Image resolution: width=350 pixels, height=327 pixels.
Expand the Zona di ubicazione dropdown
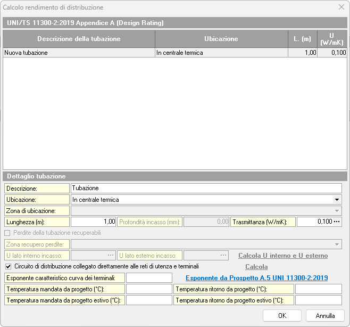coord(337,211)
